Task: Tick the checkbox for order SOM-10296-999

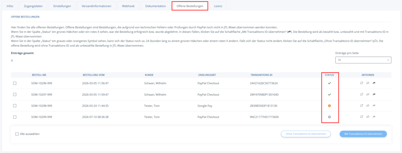Action: [x=15, y=83]
